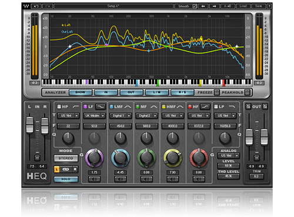294x217 pixels.
Task: Click the HMF bell shape icon
Action: point(180,106)
